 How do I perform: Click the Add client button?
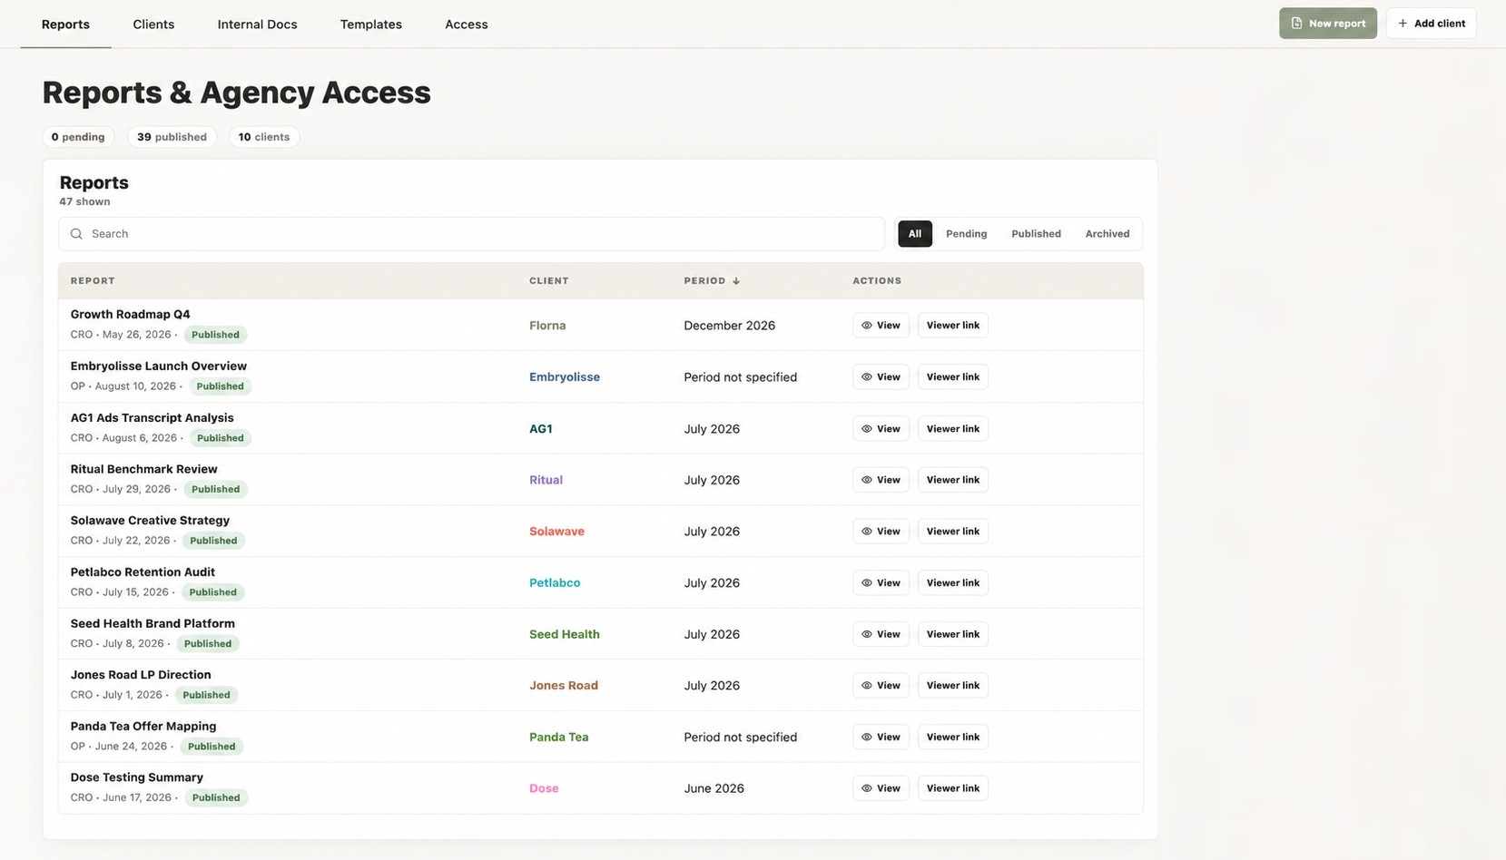point(1431,24)
